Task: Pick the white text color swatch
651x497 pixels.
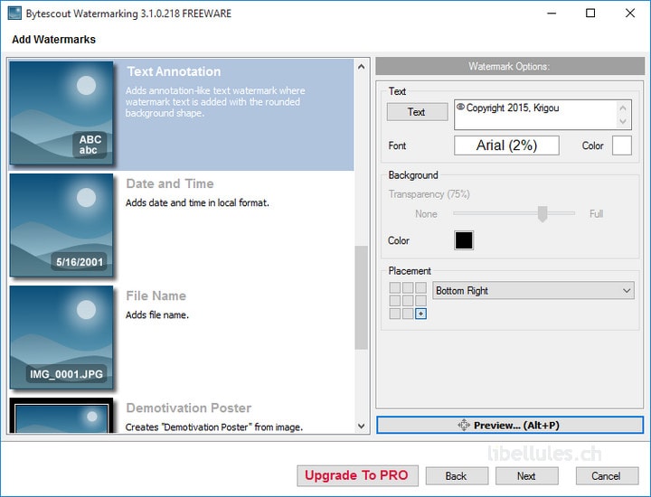Action: point(622,145)
